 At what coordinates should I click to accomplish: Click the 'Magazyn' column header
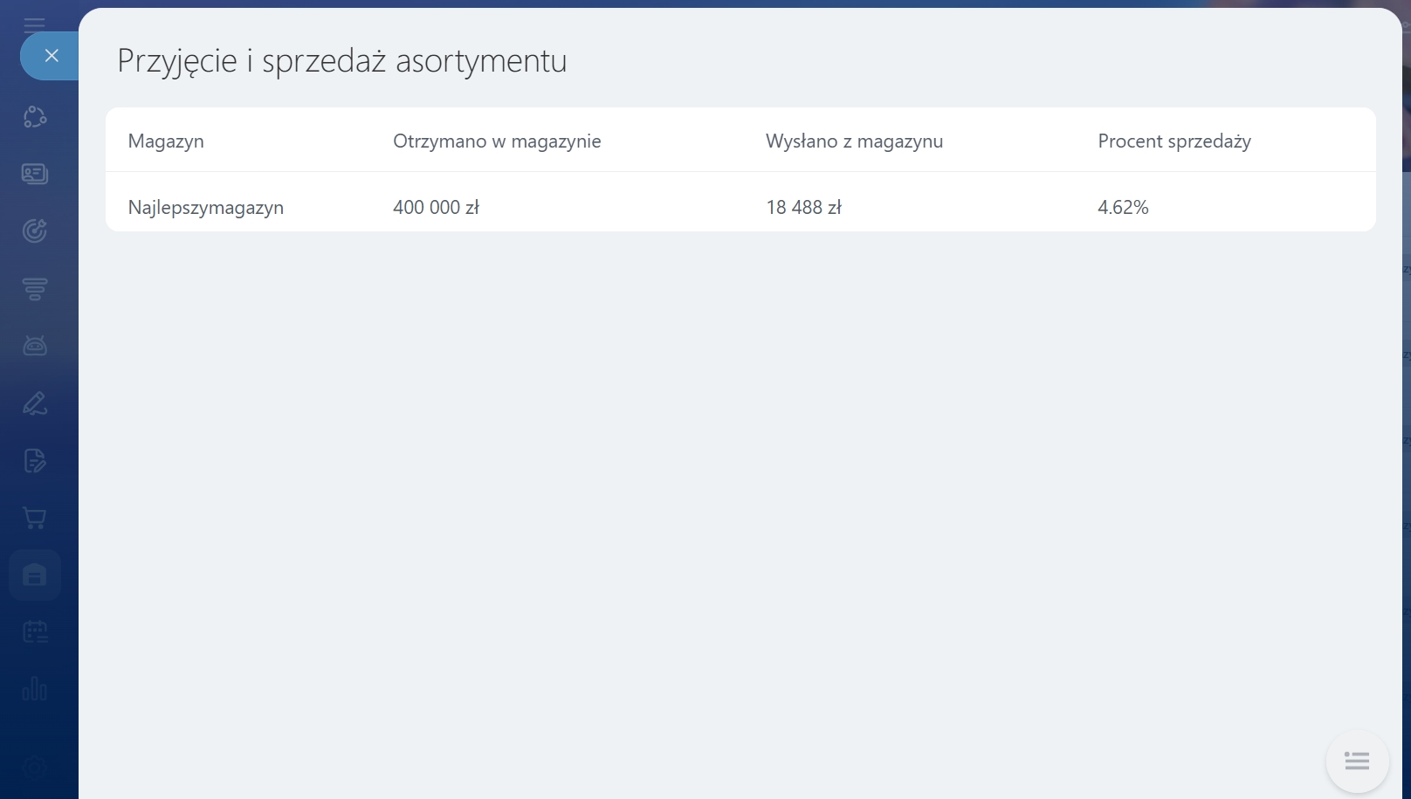[x=166, y=141]
